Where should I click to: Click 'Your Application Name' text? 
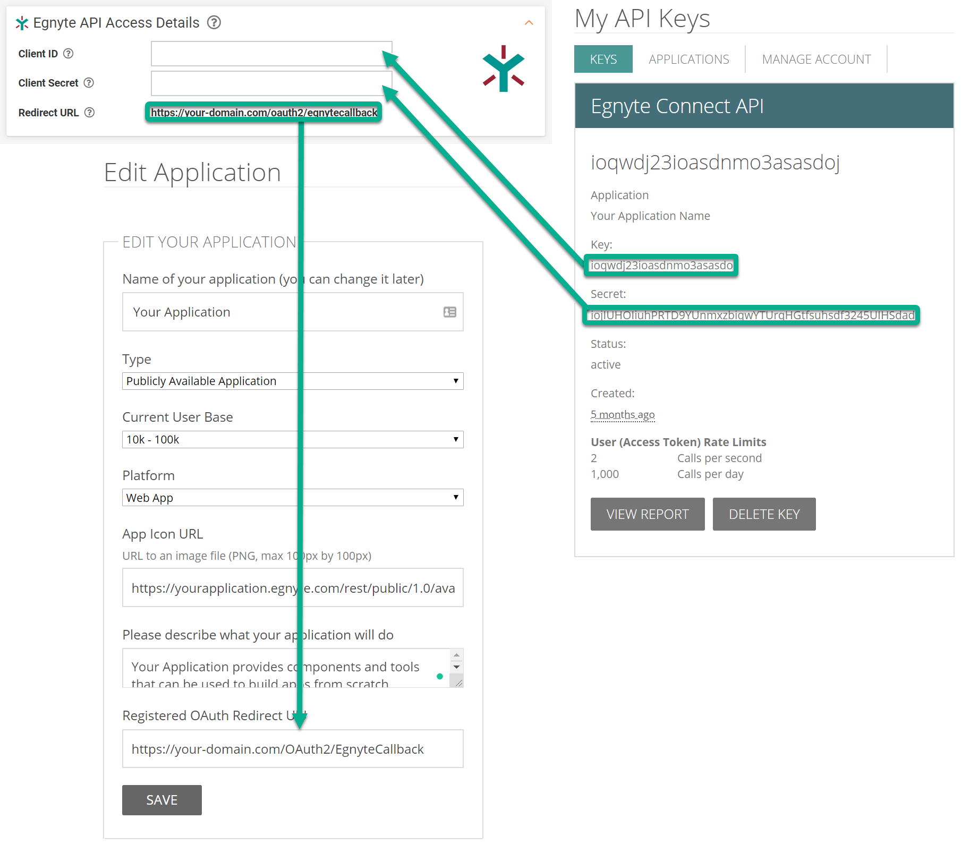pyautogui.click(x=650, y=216)
